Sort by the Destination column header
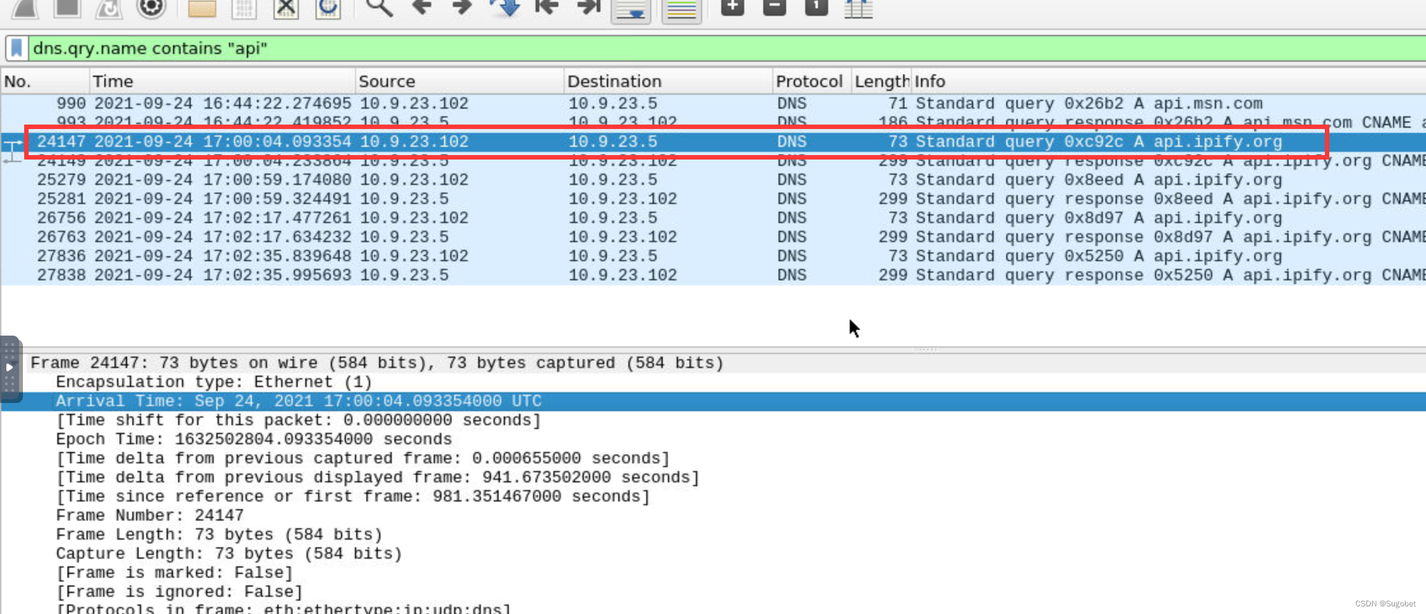This screenshot has height=614, width=1426. (x=668, y=81)
